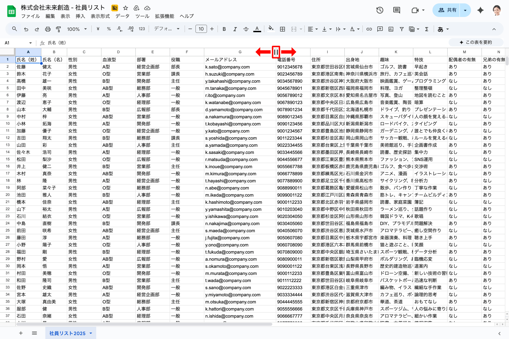509x339 pixels.
Task: Open the 表示形式 menu
Action: click(x=100, y=16)
